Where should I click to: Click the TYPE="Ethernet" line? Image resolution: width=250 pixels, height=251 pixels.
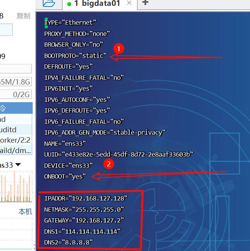point(70,23)
